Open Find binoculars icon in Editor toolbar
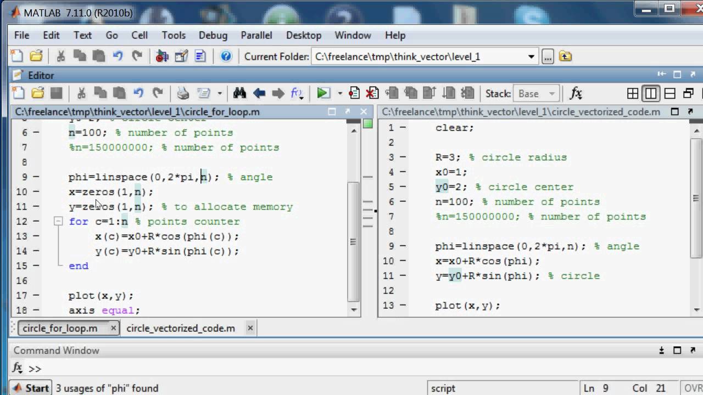The height and width of the screenshot is (395, 703). 239,93
